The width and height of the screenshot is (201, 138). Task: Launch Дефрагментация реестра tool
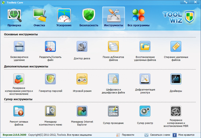click(145, 79)
